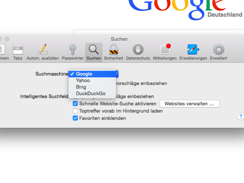Open the Erweiterungen puzzle icon pane
244x183 pixels.
pyautogui.click(x=193, y=52)
